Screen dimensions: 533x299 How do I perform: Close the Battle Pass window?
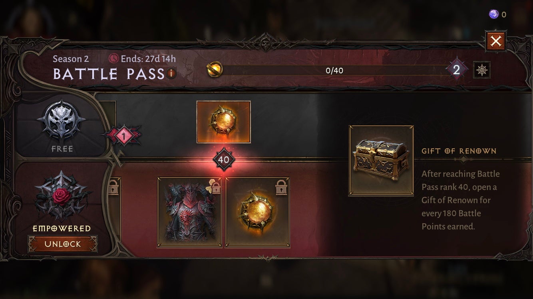(x=496, y=41)
